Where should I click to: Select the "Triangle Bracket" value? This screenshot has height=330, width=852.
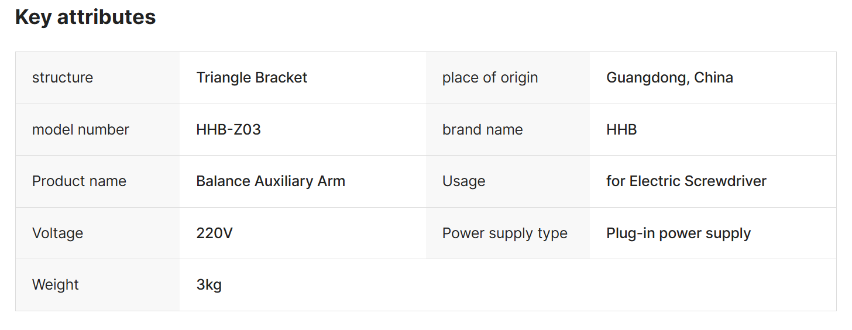(252, 78)
